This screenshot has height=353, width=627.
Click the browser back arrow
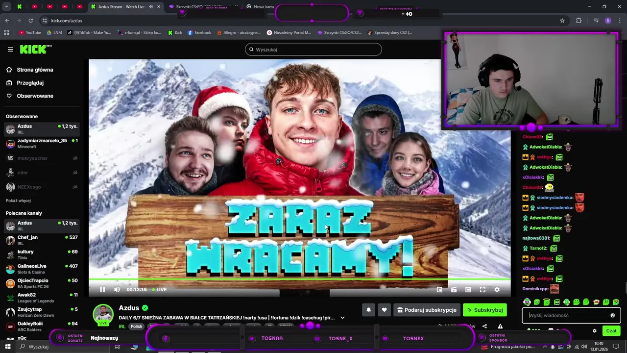tap(7, 21)
